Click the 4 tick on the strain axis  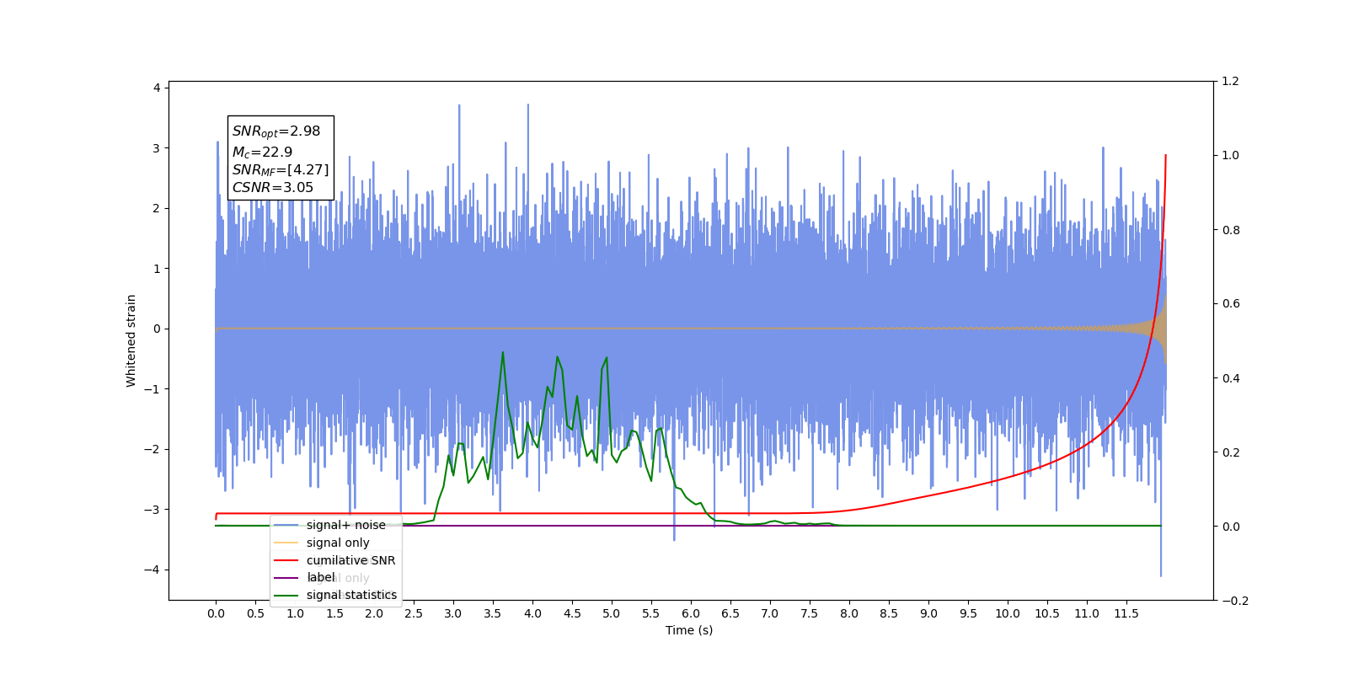click(157, 88)
